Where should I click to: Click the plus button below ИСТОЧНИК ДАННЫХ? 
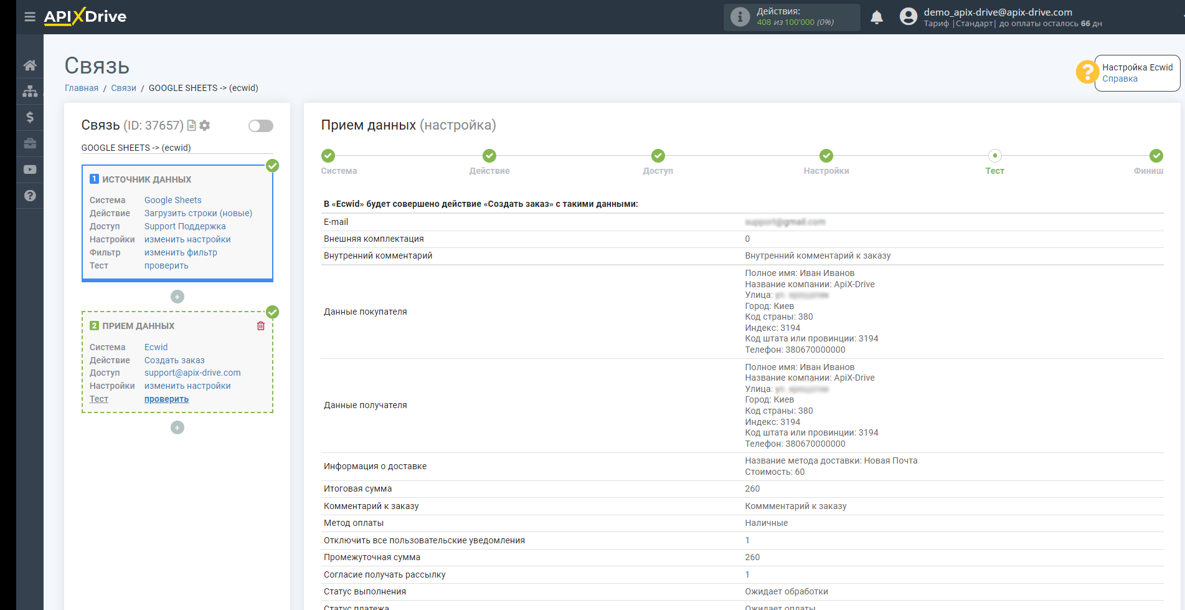tap(177, 297)
